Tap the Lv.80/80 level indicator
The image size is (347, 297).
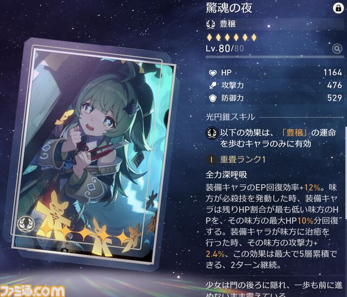pyautogui.click(x=224, y=48)
